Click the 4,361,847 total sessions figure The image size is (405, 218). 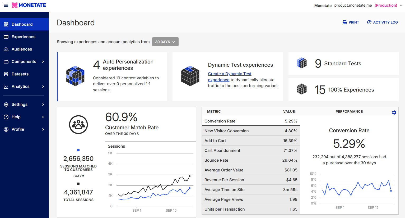coord(78,192)
